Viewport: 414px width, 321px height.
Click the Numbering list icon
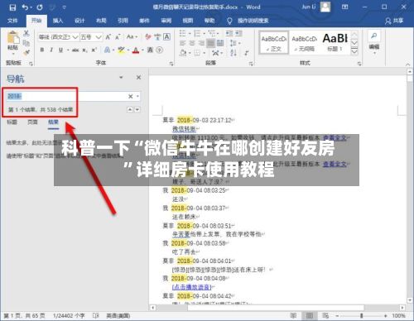click(x=197, y=33)
